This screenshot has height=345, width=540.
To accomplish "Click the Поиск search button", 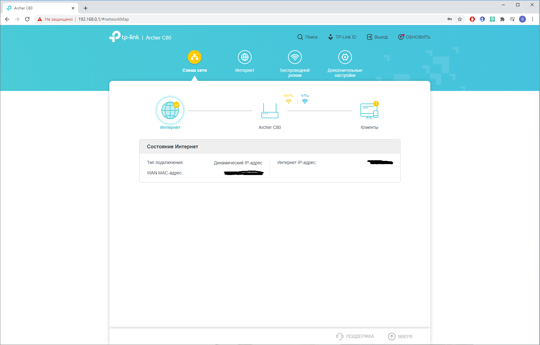I will (x=307, y=37).
